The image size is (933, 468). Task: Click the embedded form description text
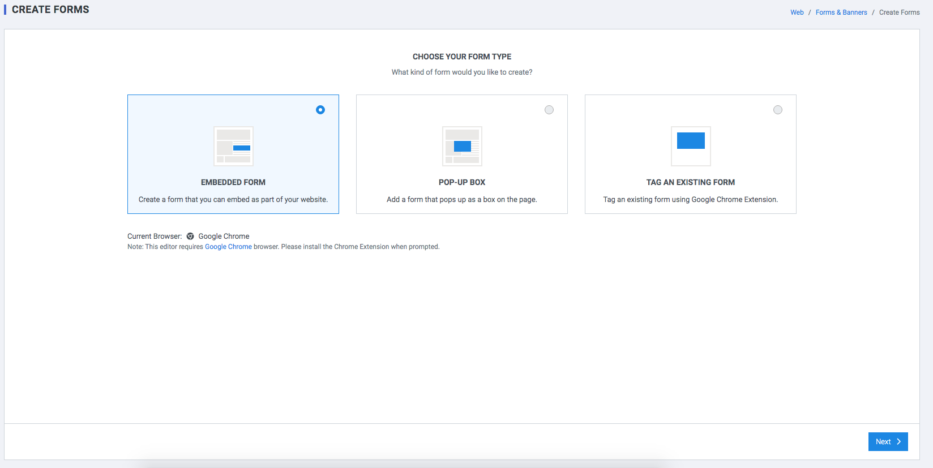coord(233,200)
